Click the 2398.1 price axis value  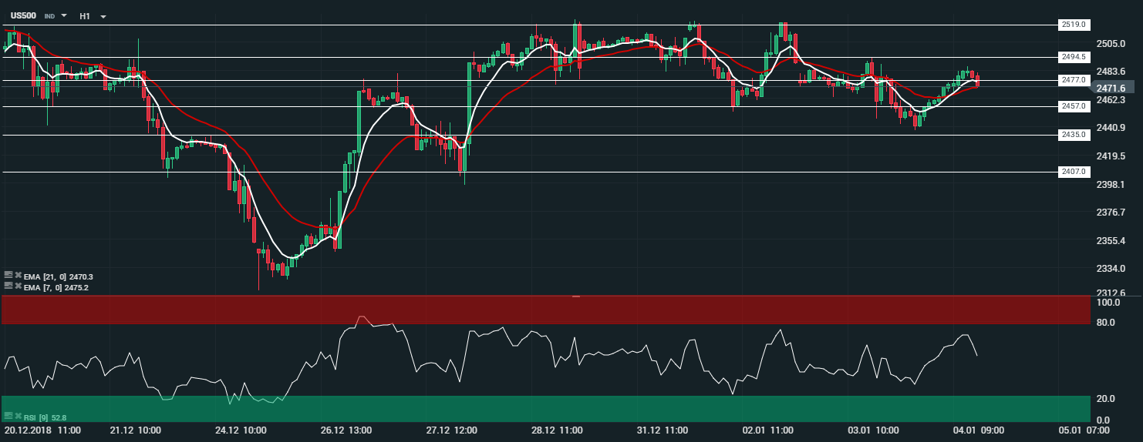point(1111,185)
